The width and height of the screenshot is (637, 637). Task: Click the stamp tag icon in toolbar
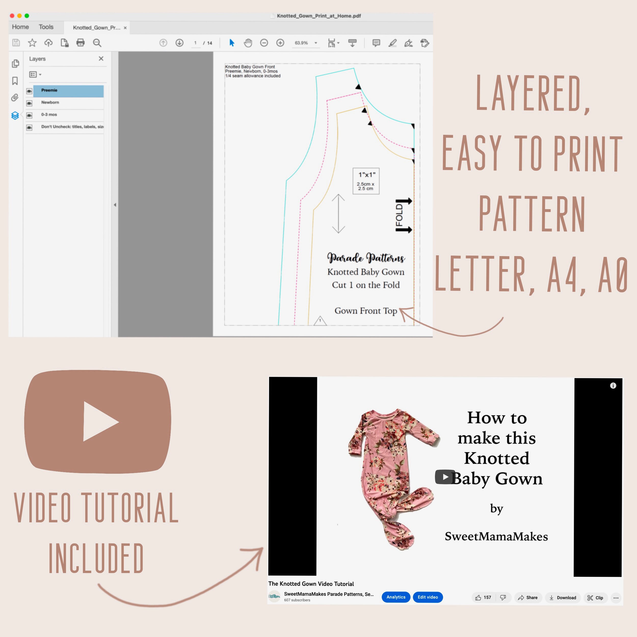click(x=425, y=43)
